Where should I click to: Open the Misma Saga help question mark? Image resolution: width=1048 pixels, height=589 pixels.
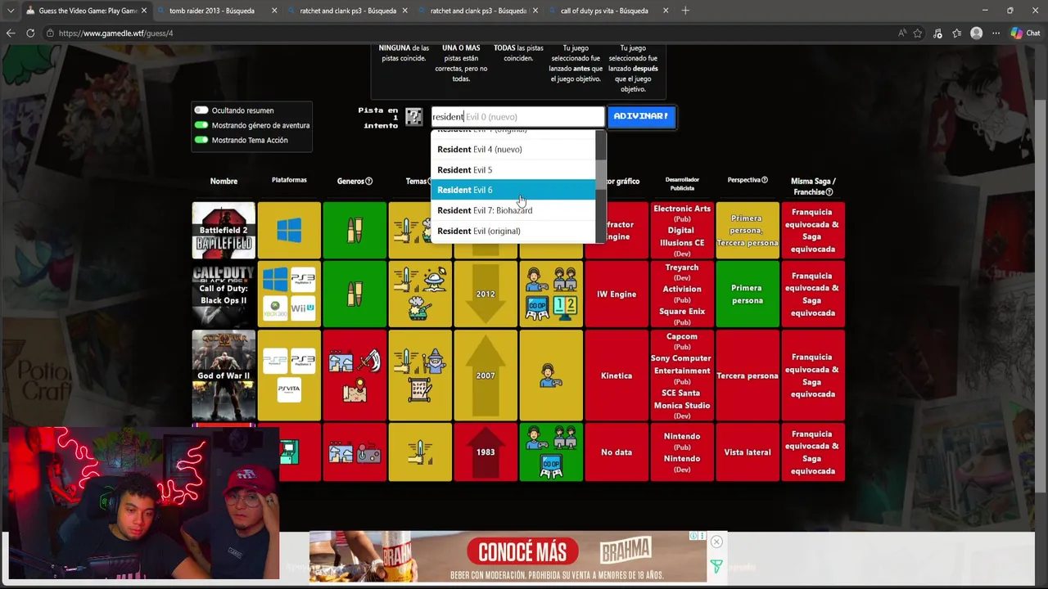click(829, 192)
